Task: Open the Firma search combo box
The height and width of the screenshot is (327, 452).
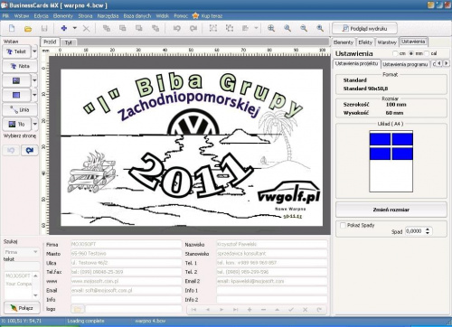Action: 21,252
